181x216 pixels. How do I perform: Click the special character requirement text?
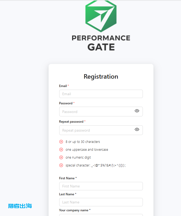(x=96, y=165)
